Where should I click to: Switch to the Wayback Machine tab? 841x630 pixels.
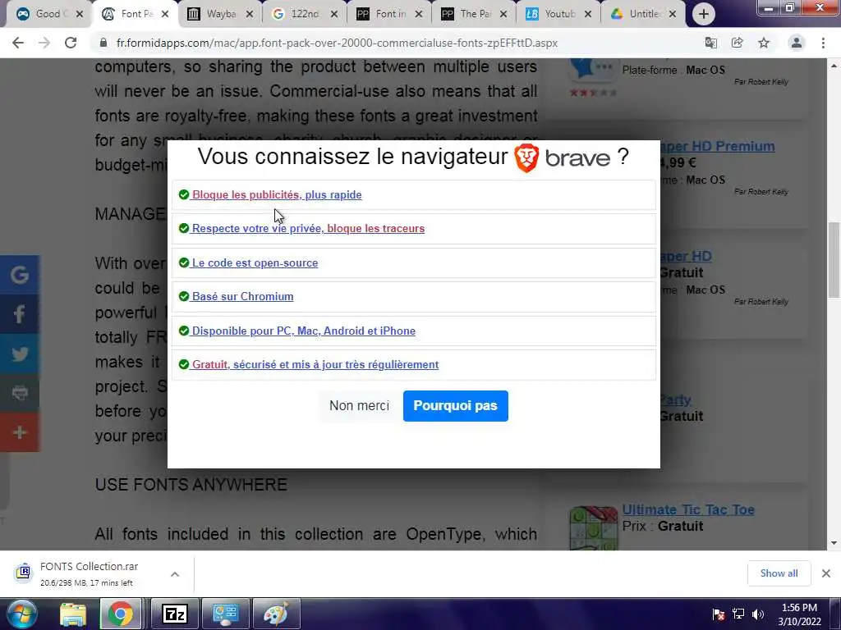(x=220, y=14)
